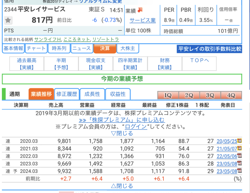Click the 単位 100株 text
250x193 pixels.
138,30
